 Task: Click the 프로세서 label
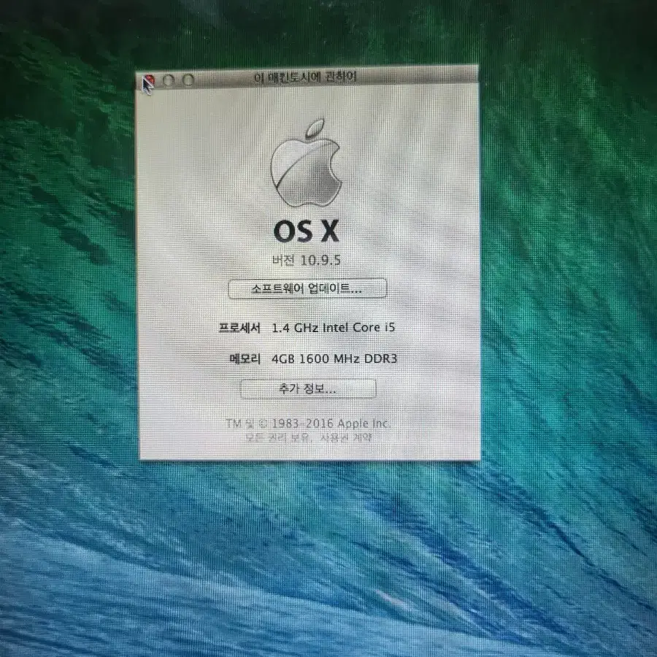coord(239,328)
